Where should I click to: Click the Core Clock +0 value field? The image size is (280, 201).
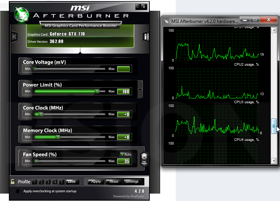(124, 114)
